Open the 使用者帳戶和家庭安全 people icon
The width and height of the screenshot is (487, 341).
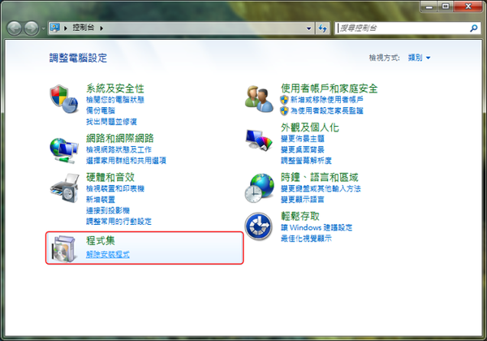click(x=259, y=99)
